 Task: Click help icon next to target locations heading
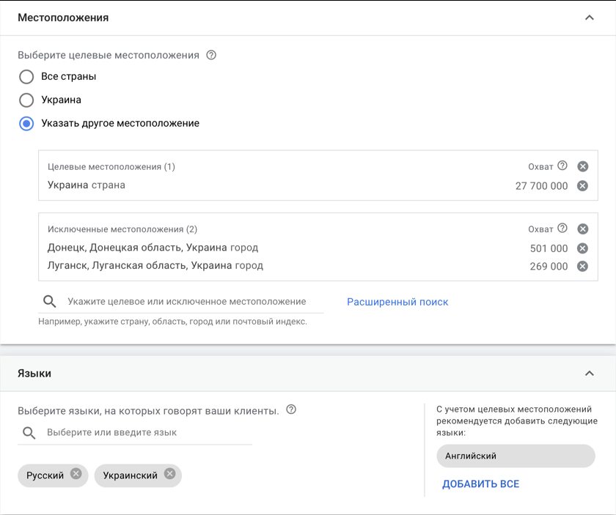[211, 55]
